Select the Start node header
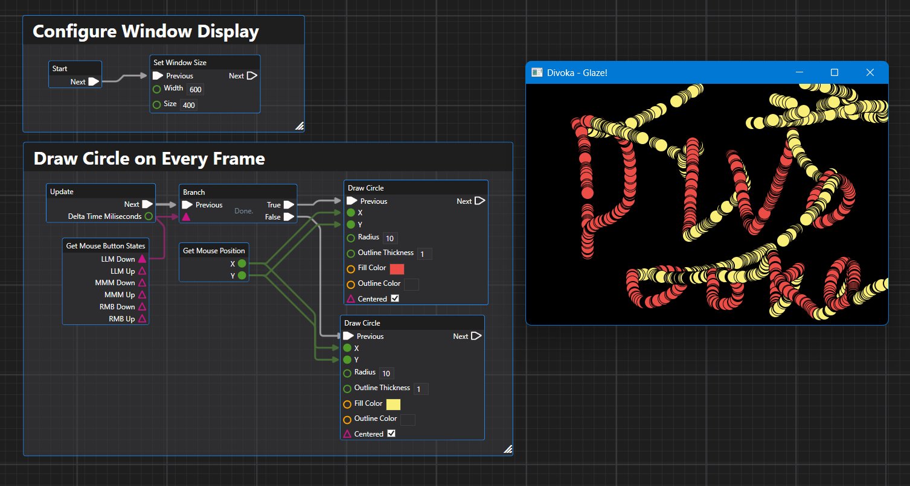Screen dimensions: 910x486 coord(75,68)
